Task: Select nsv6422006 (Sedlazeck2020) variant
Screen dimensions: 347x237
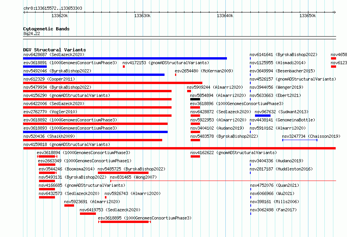Action: click(54, 104)
